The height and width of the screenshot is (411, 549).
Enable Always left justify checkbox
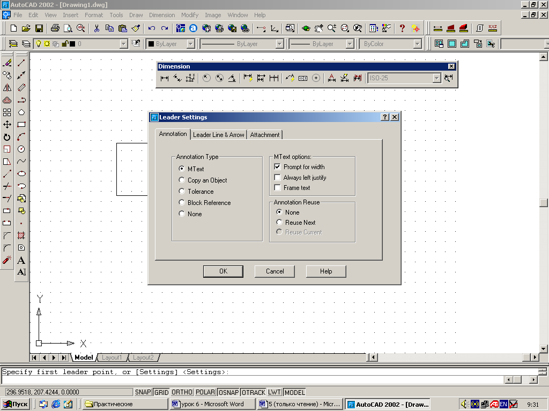coord(277,177)
